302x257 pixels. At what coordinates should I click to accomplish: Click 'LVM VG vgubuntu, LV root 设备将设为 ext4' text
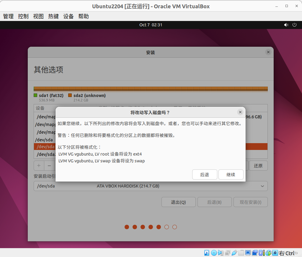[100, 154]
